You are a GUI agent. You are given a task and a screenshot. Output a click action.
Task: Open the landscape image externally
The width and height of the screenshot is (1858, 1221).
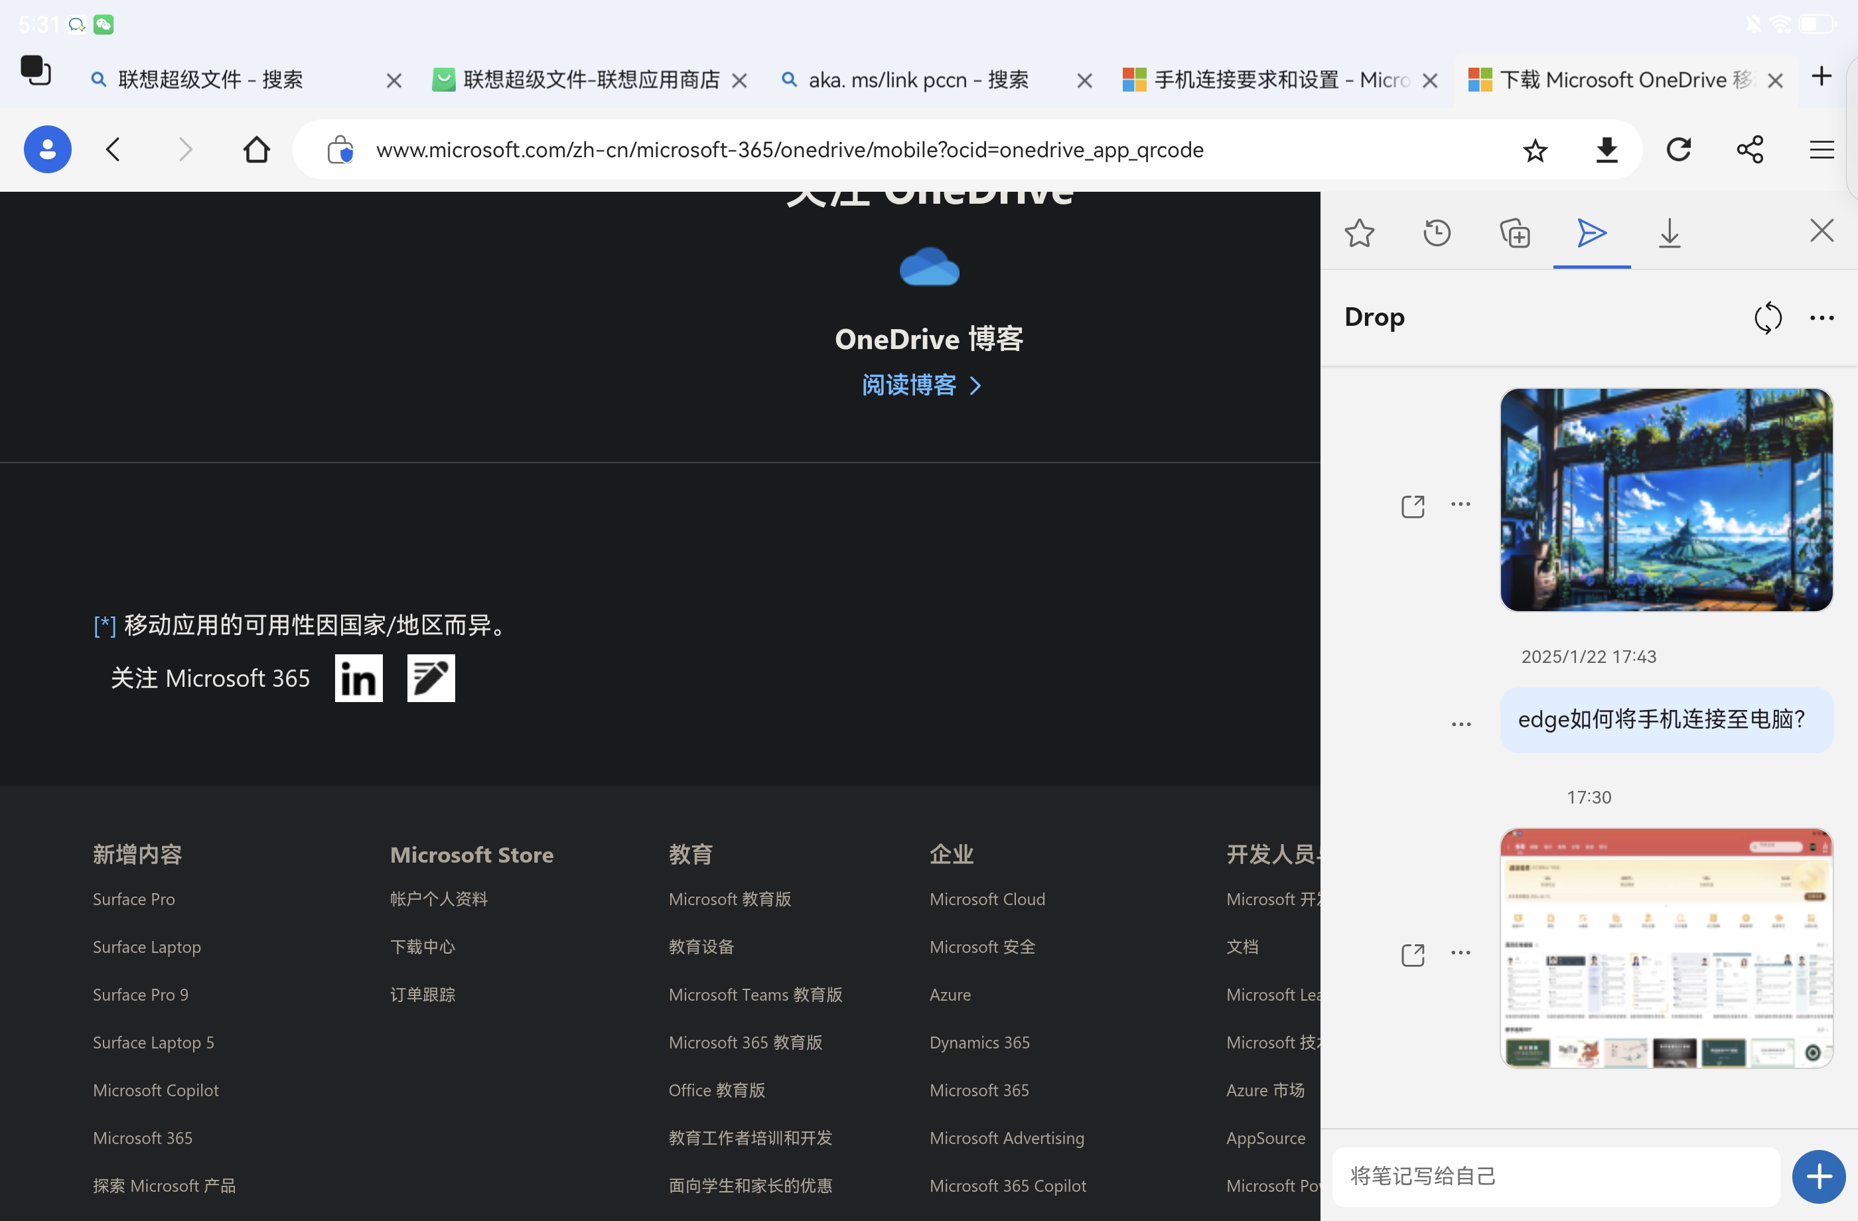1412,506
